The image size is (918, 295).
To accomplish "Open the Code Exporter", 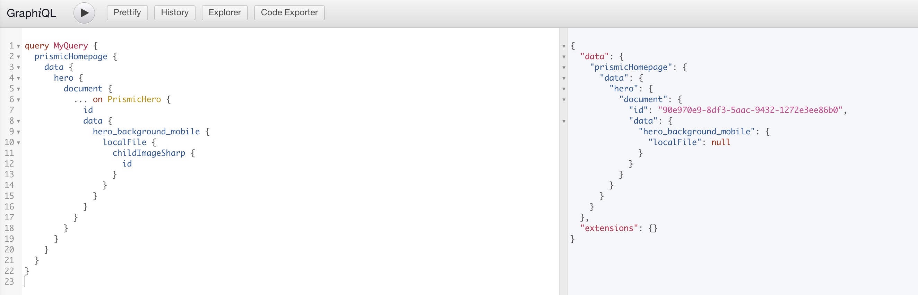I will point(289,12).
